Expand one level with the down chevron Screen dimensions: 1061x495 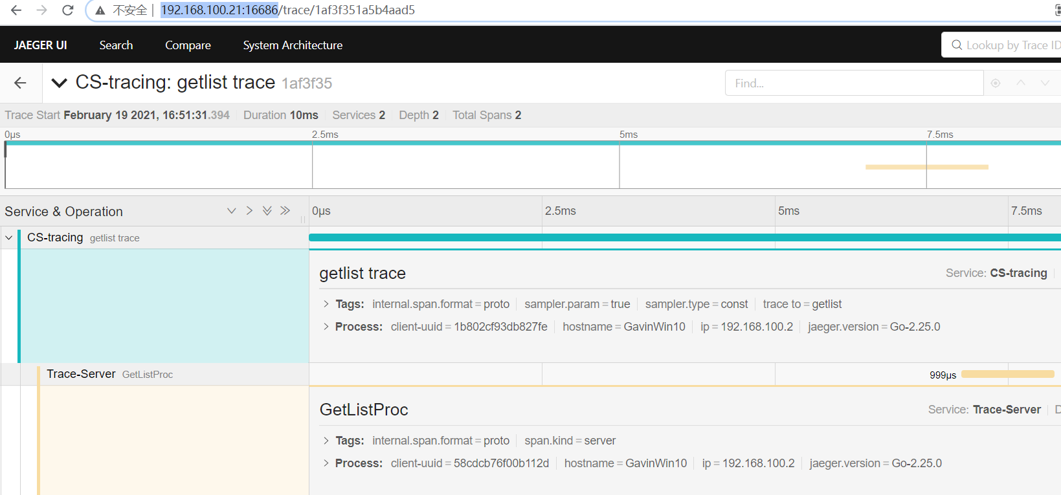click(x=231, y=211)
